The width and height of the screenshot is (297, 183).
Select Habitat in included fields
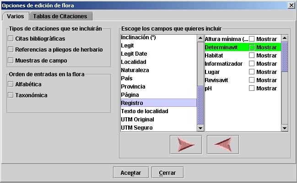pos(214,55)
